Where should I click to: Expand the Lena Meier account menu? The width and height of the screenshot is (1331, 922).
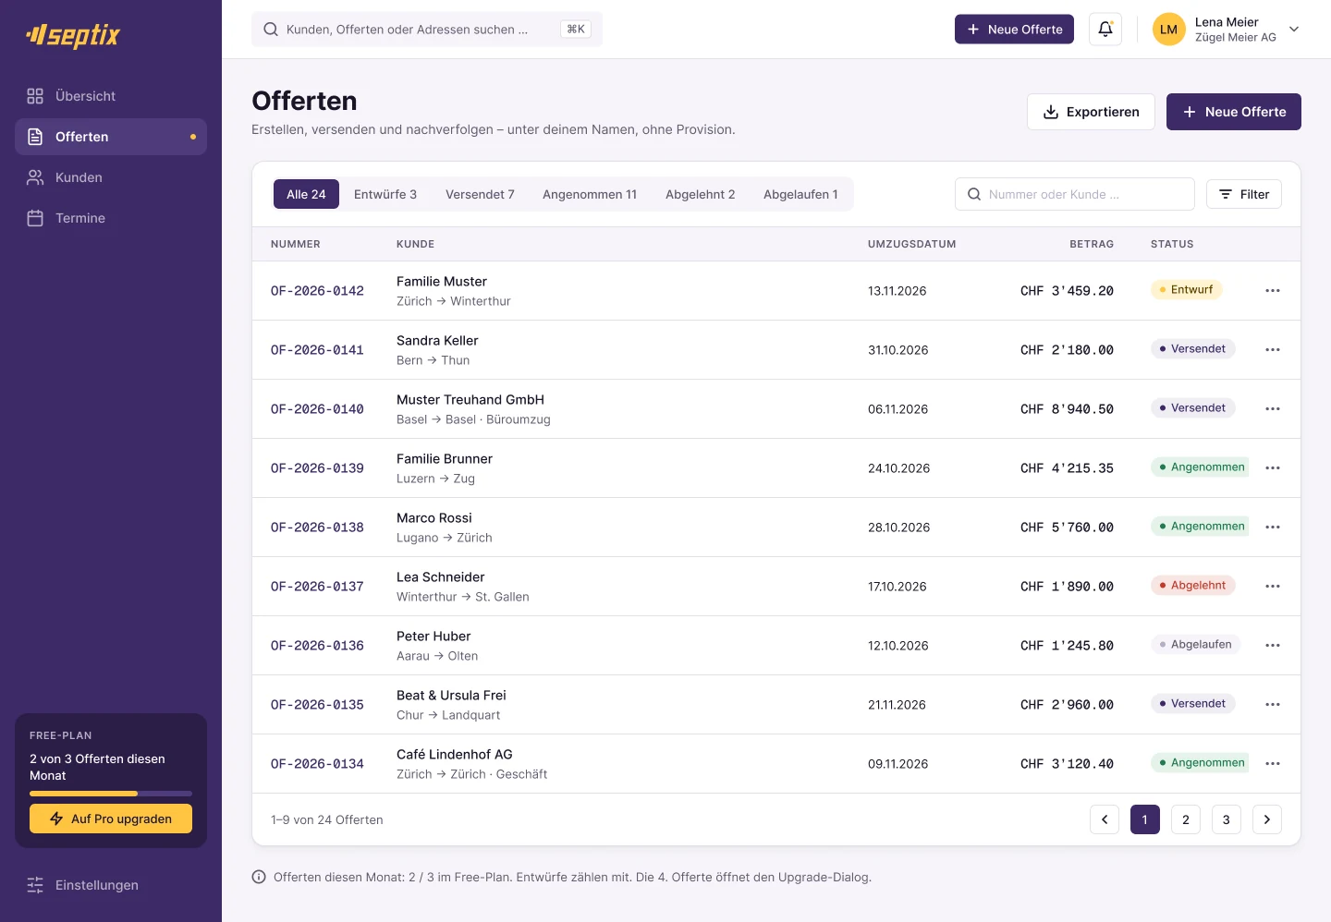(x=1227, y=30)
